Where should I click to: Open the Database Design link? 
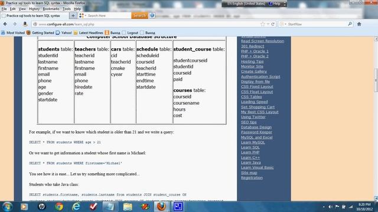[256, 127]
